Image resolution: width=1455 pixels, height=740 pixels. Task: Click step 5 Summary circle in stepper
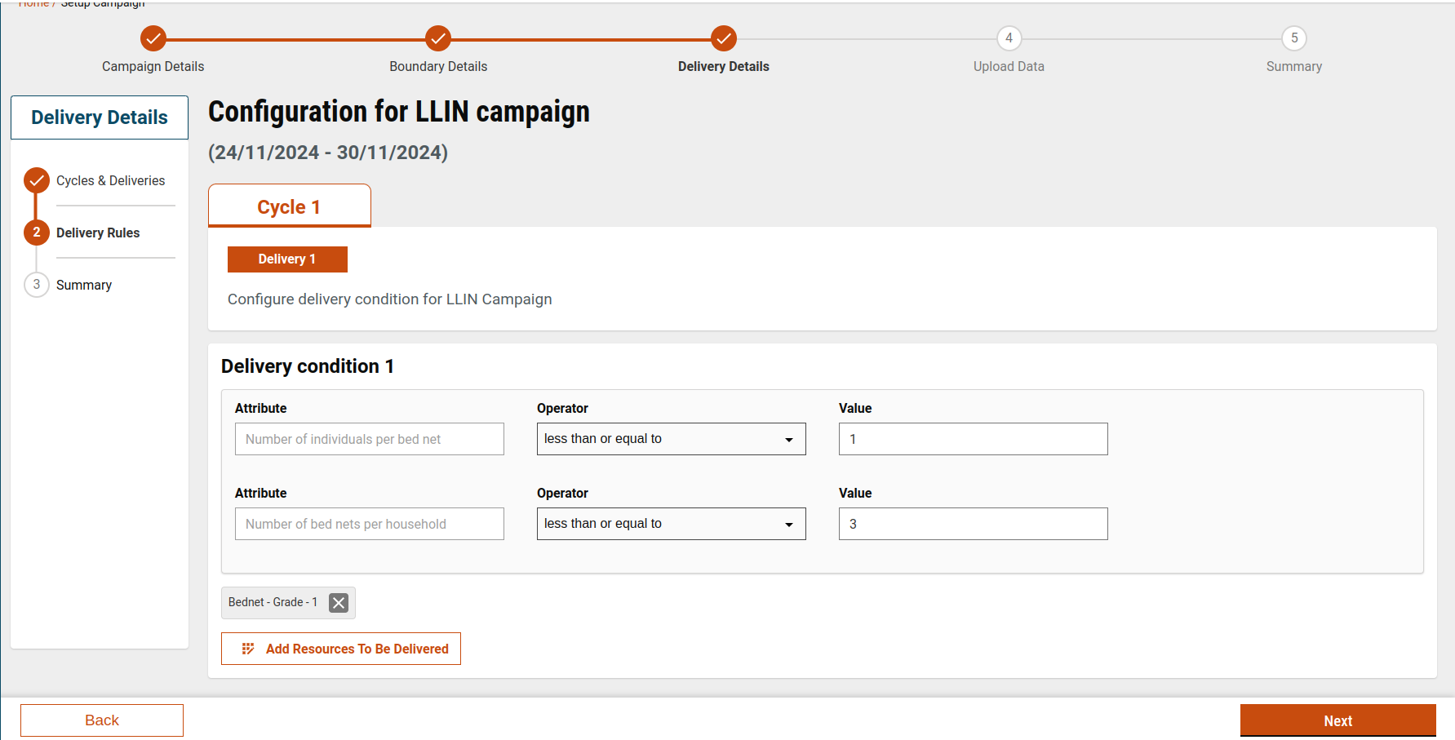coord(1293,38)
